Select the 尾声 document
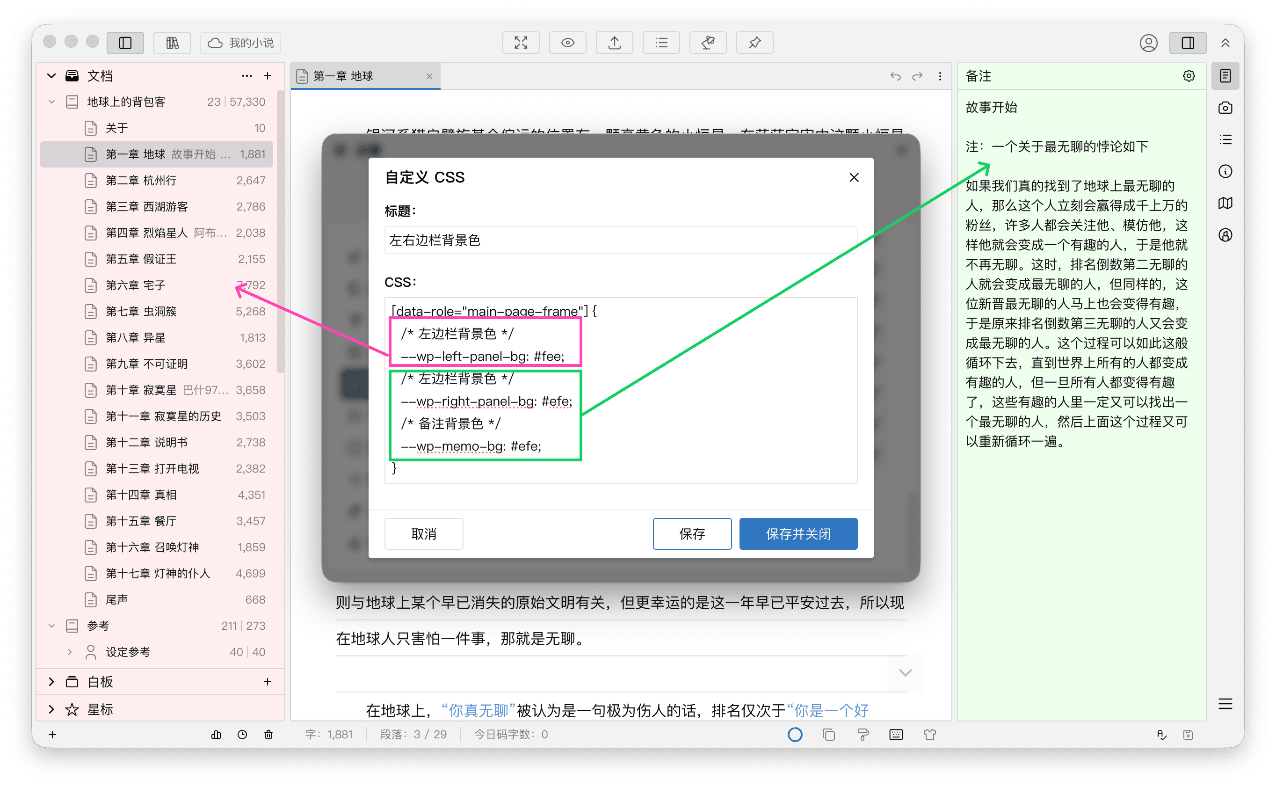The image size is (1276, 787). click(x=157, y=600)
